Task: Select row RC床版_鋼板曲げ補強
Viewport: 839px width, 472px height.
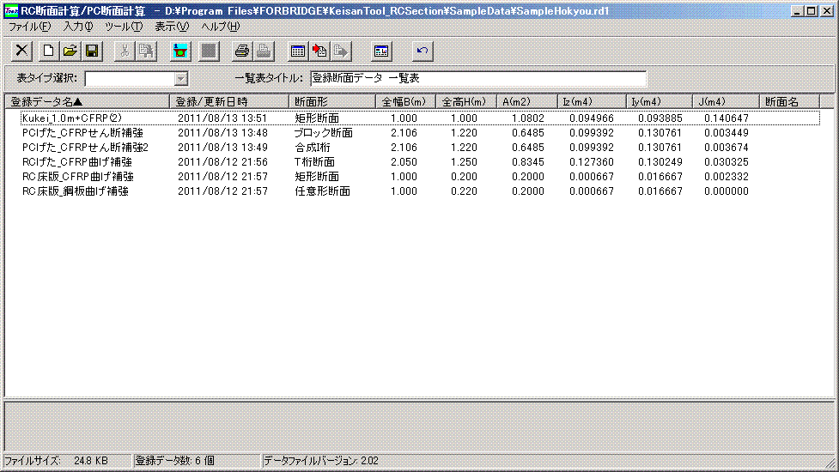Action: pyautogui.click(x=420, y=191)
